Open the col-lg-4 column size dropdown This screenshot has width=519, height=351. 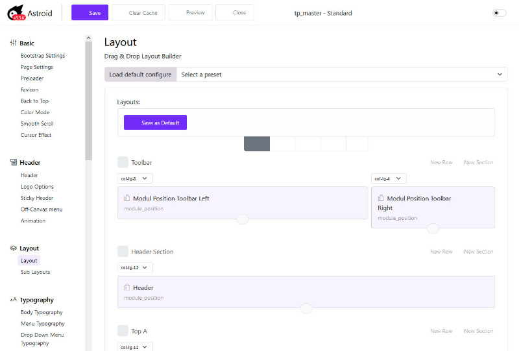point(389,178)
